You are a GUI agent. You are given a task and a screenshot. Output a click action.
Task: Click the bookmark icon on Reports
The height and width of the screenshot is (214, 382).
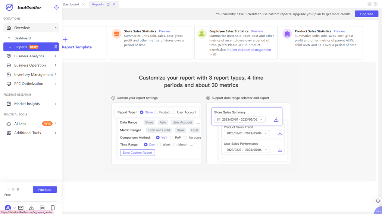click(56, 47)
